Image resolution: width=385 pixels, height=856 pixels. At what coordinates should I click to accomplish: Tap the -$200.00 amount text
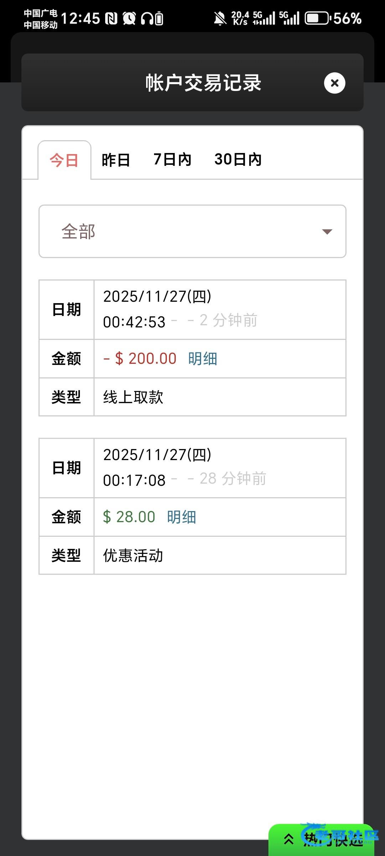(x=140, y=359)
